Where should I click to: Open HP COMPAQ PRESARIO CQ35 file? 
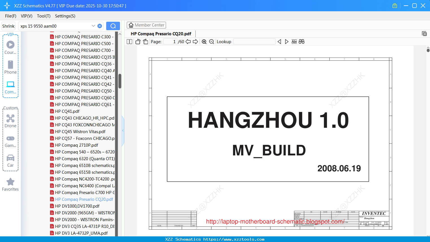[82, 57]
